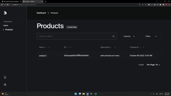171x96 pixels.
Task: Bookmark the page with the star icon
Action: pyautogui.click(x=145, y=5)
